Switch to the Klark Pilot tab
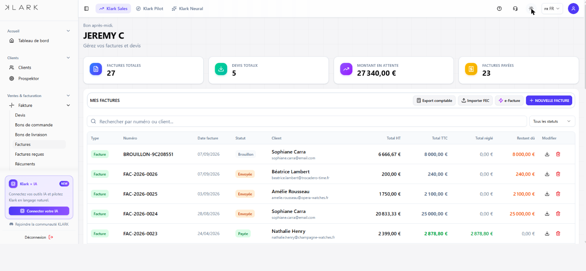Viewport: 586px width, 271px height. (150, 9)
